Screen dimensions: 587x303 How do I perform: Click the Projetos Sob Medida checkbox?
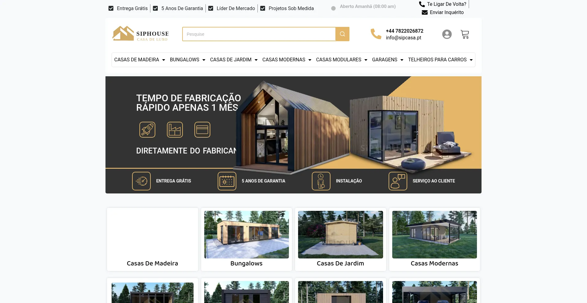[x=263, y=9]
